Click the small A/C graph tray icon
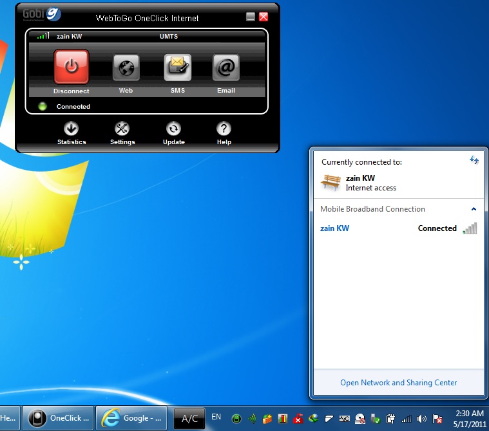This screenshot has width=489, height=431. point(344,419)
